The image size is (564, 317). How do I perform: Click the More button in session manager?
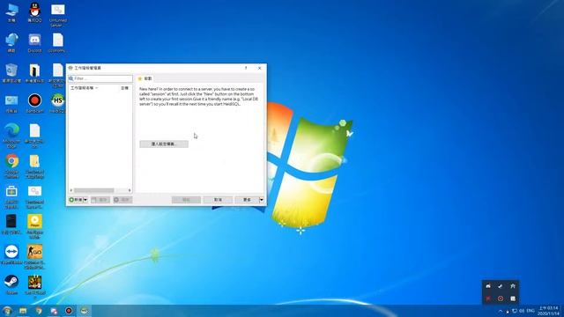[247, 200]
